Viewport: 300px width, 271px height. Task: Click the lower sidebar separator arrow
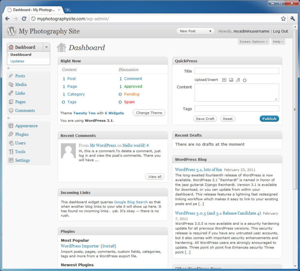(8, 118)
